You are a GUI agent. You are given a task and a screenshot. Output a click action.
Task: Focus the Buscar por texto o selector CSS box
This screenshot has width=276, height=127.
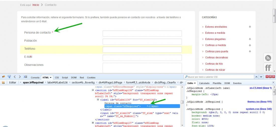click(x=219, y=77)
